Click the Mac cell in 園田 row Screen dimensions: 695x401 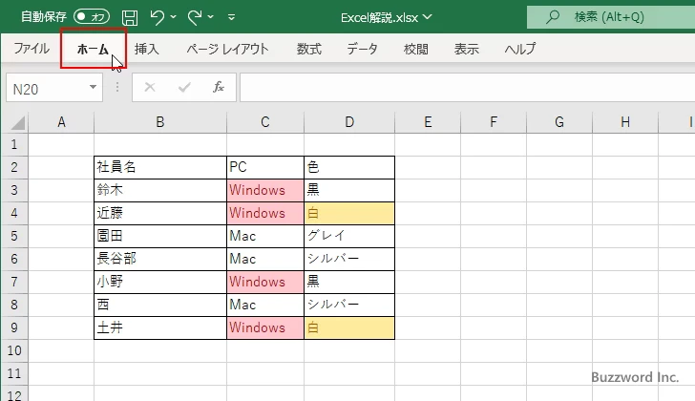(265, 236)
